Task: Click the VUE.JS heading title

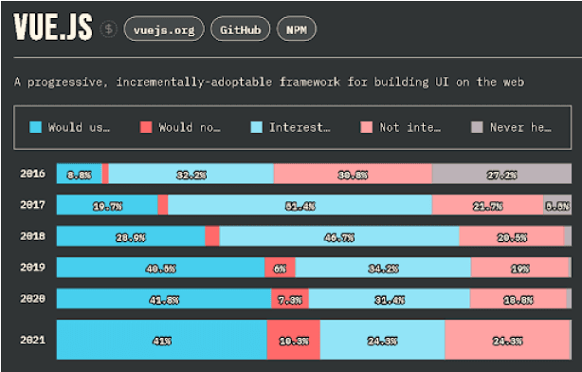Action: (53, 27)
